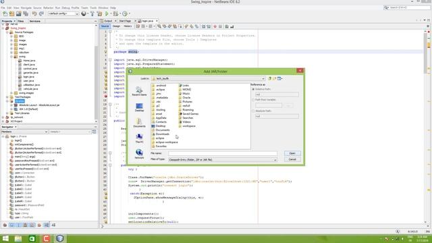Click the Open Project toolbar icon
Viewport: 432px width, 243px height.
[x=11, y=13]
